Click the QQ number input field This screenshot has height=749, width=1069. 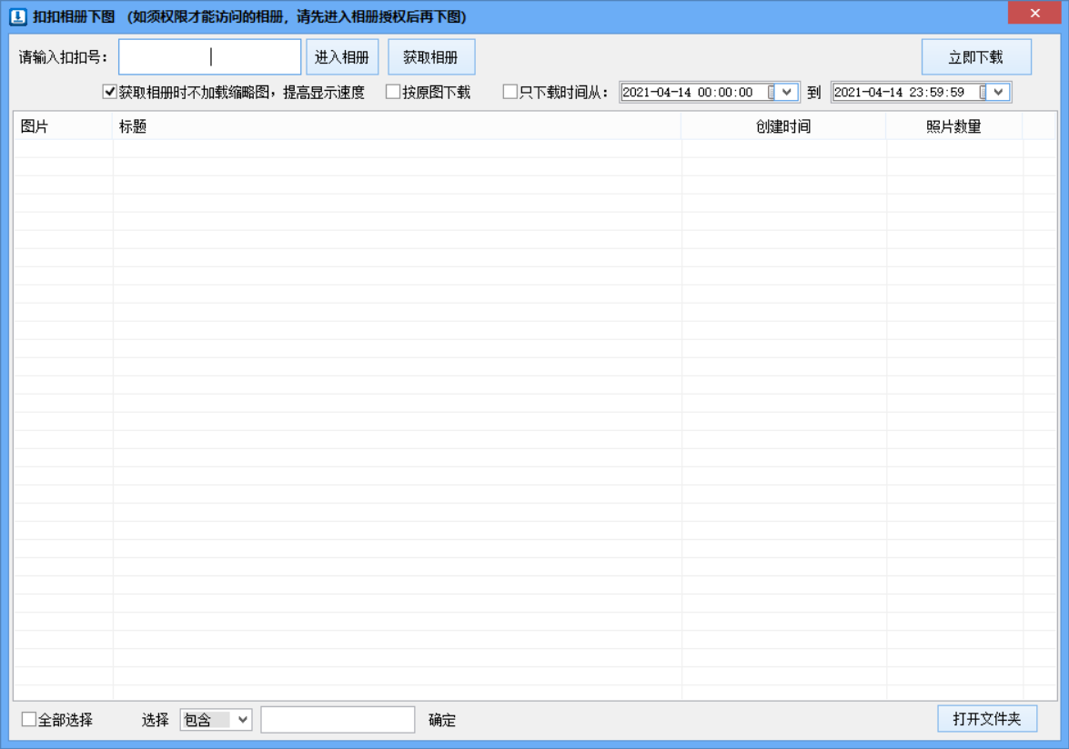pos(211,56)
